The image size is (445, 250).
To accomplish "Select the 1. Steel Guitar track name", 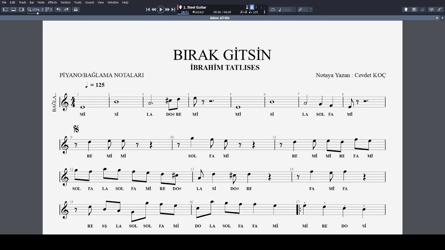I will pos(195,7).
